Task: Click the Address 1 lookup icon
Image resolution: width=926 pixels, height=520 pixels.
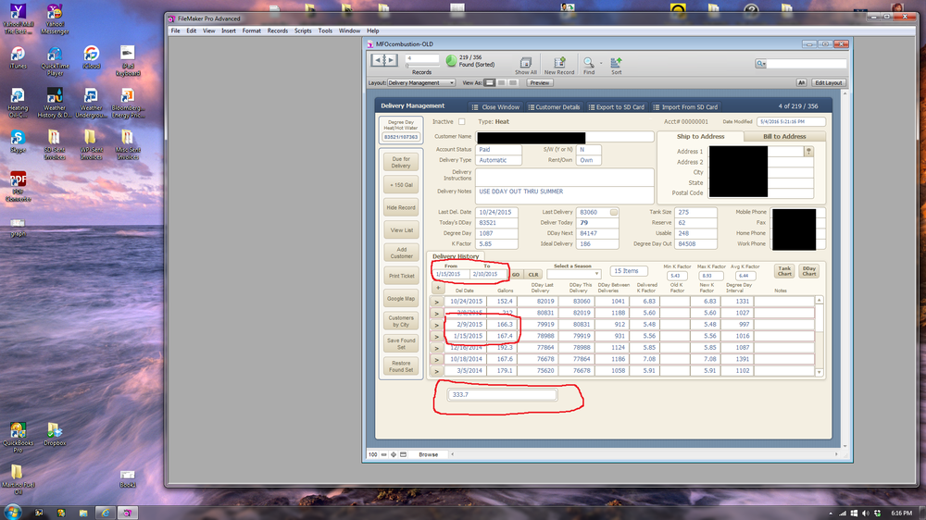Action: click(808, 151)
